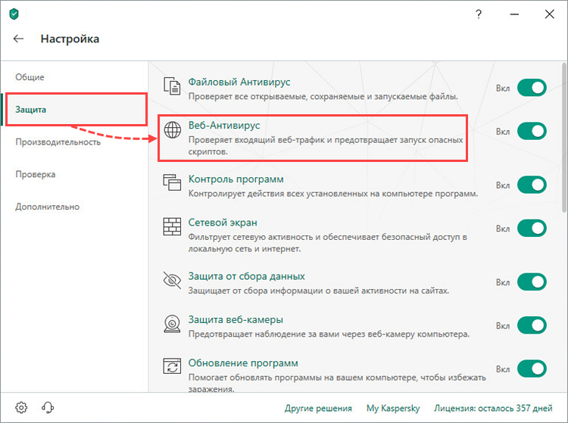The image size is (568, 423).
Task: Click the Обновление программ refresh icon
Action: (172, 366)
